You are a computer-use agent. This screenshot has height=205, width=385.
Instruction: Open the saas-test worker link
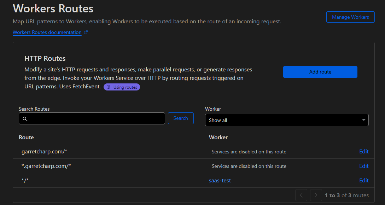point(220,181)
